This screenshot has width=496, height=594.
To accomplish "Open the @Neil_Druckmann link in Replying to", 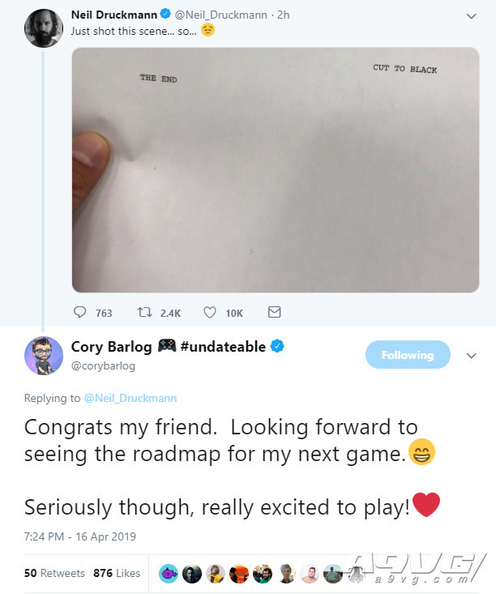I will pos(130,398).
